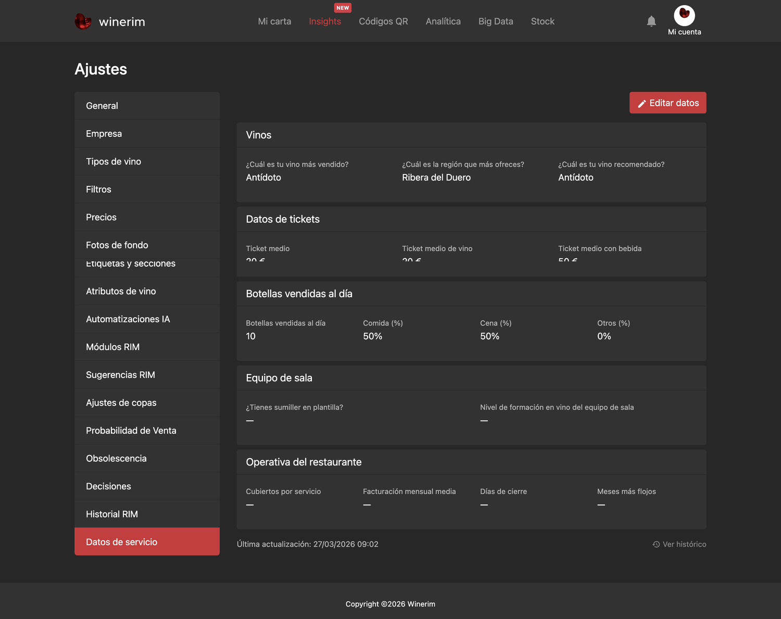Click the Ajustes page title
This screenshot has height=619, width=781.
tap(101, 69)
